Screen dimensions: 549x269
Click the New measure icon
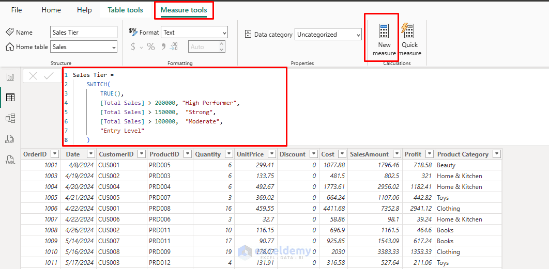[384, 31]
